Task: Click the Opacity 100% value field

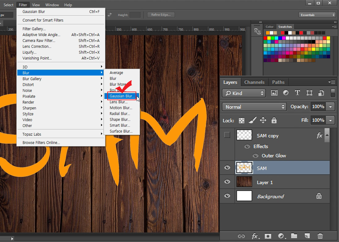Action: click(x=318, y=107)
